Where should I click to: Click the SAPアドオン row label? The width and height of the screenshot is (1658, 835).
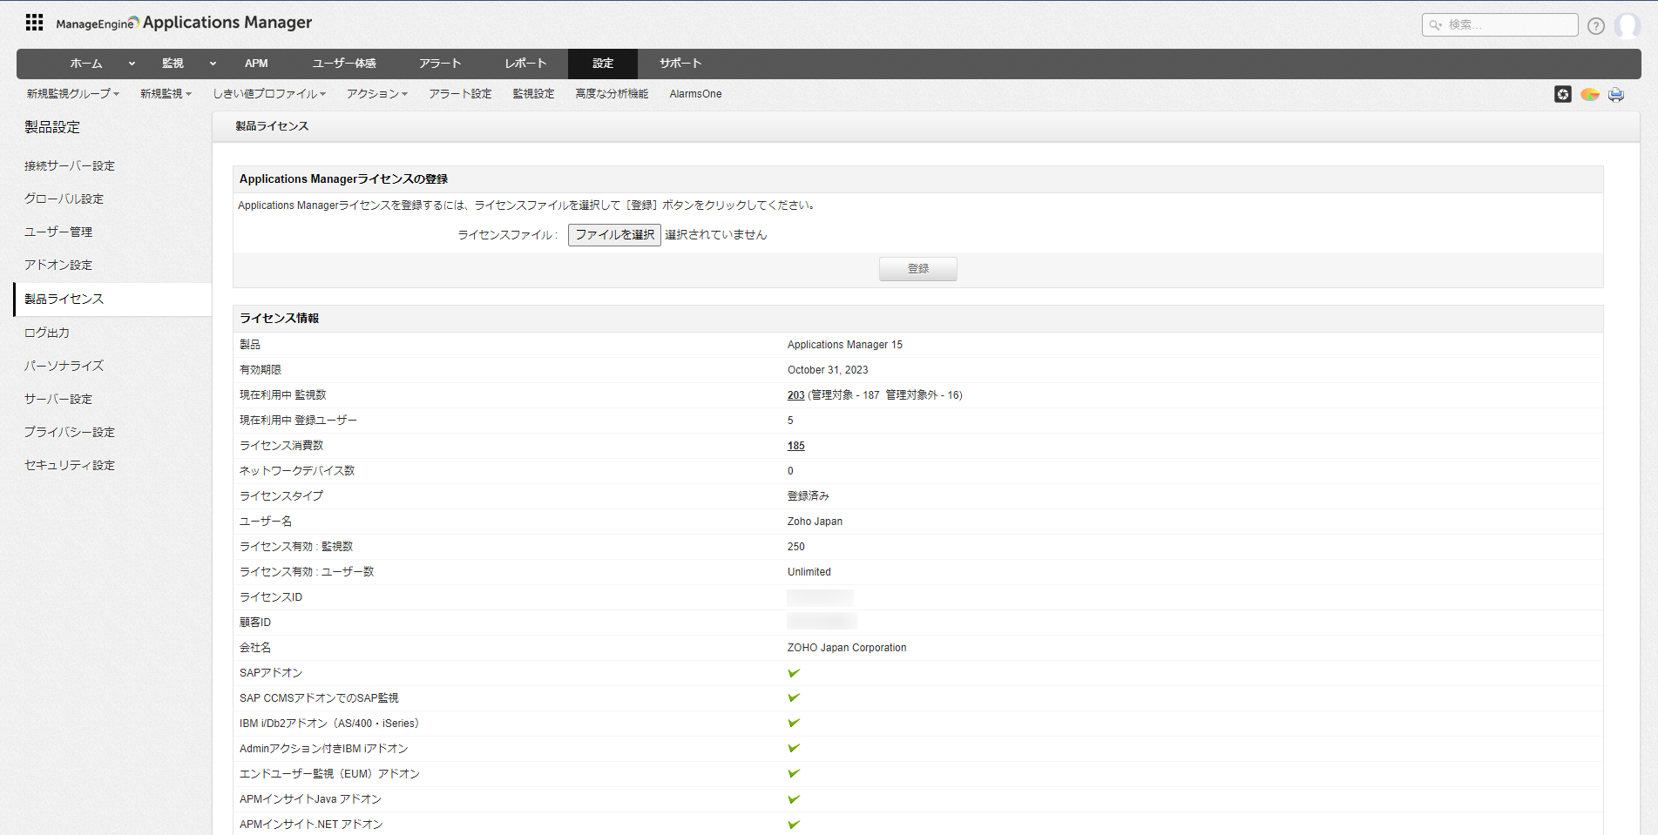[x=271, y=673]
